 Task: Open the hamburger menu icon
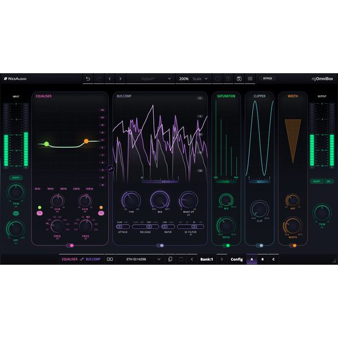(x=250, y=79)
